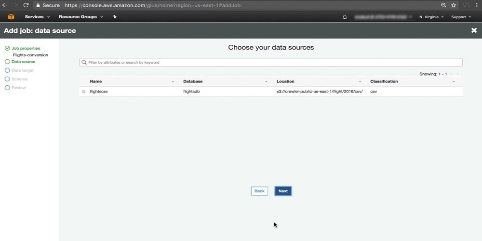Viewport: 482px width, 241px height.
Task: Click the pin shortcut icon in navbar
Action: (115, 17)
